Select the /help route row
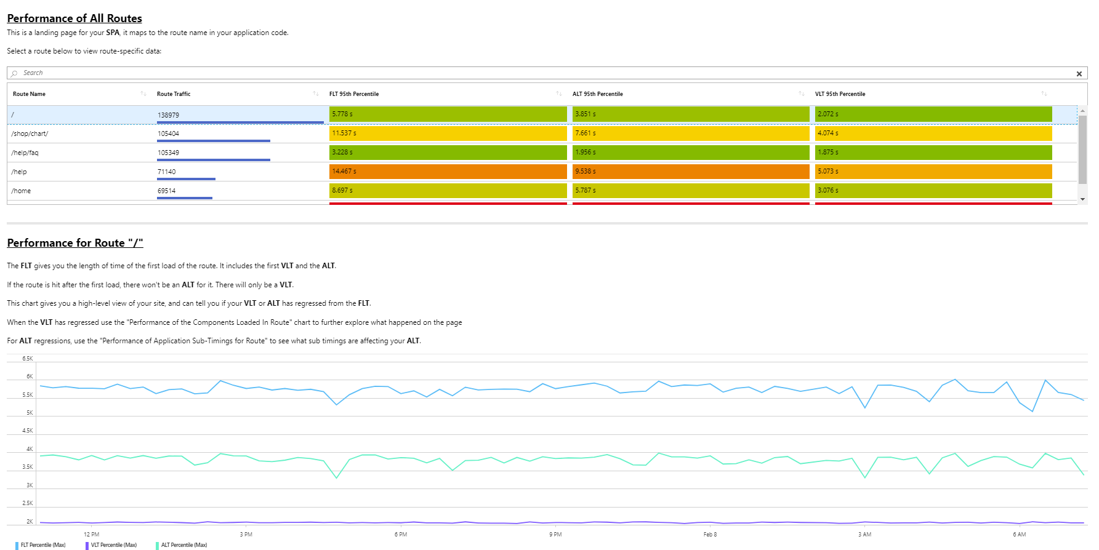The width and height of the screenshot is (1099, 550). [542, 172]
